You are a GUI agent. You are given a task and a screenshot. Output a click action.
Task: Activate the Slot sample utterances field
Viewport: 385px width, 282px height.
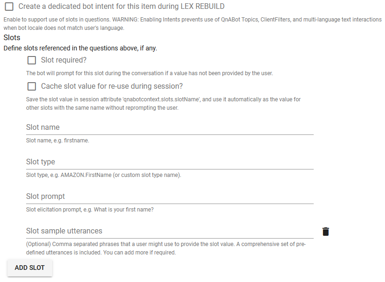[x=170, y=231]
